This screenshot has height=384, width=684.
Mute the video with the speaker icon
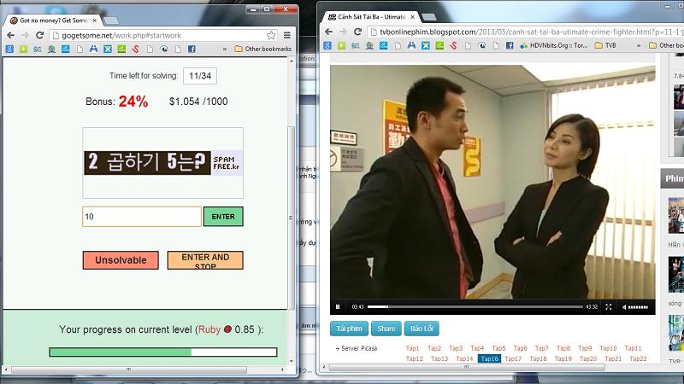[624, 307]
